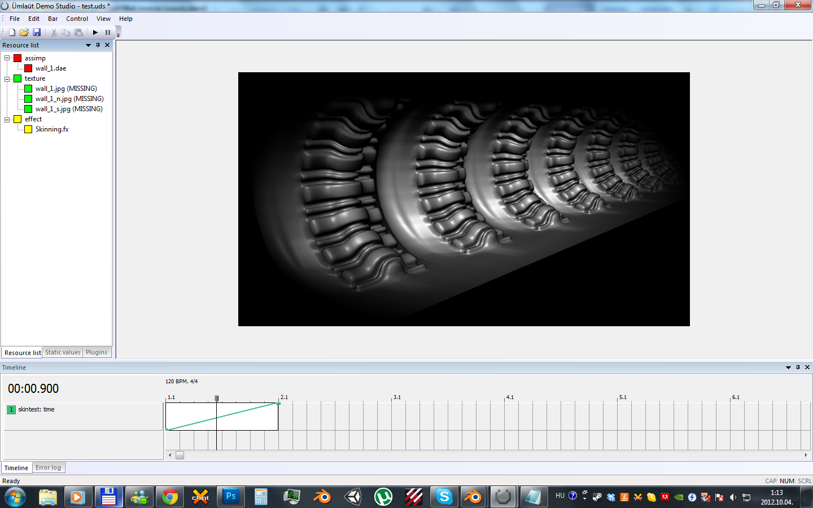Open the View menu
This screenshot has height=508, width=813.
pyautogui.click(x=103, y=19)
